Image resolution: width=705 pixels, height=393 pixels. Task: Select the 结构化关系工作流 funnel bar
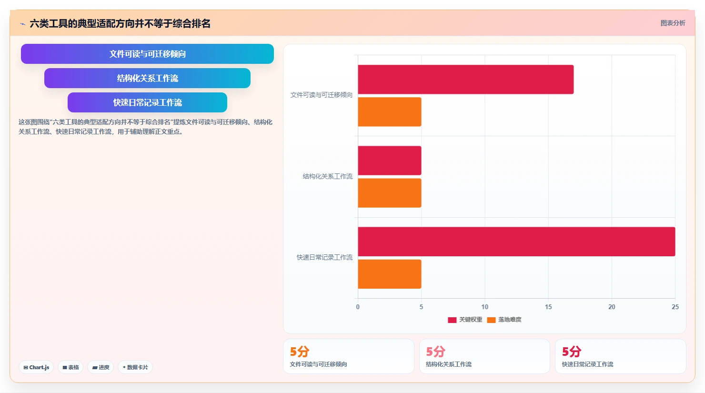pos(147,78)
